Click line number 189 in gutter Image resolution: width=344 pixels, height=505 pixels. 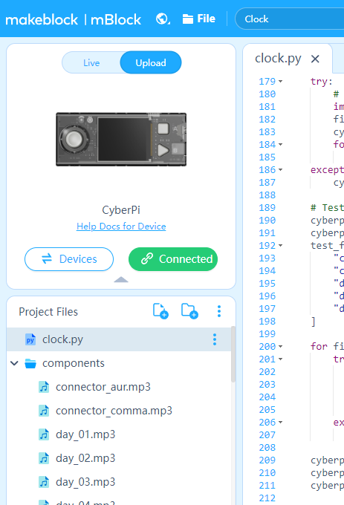(x=267, y=208)
